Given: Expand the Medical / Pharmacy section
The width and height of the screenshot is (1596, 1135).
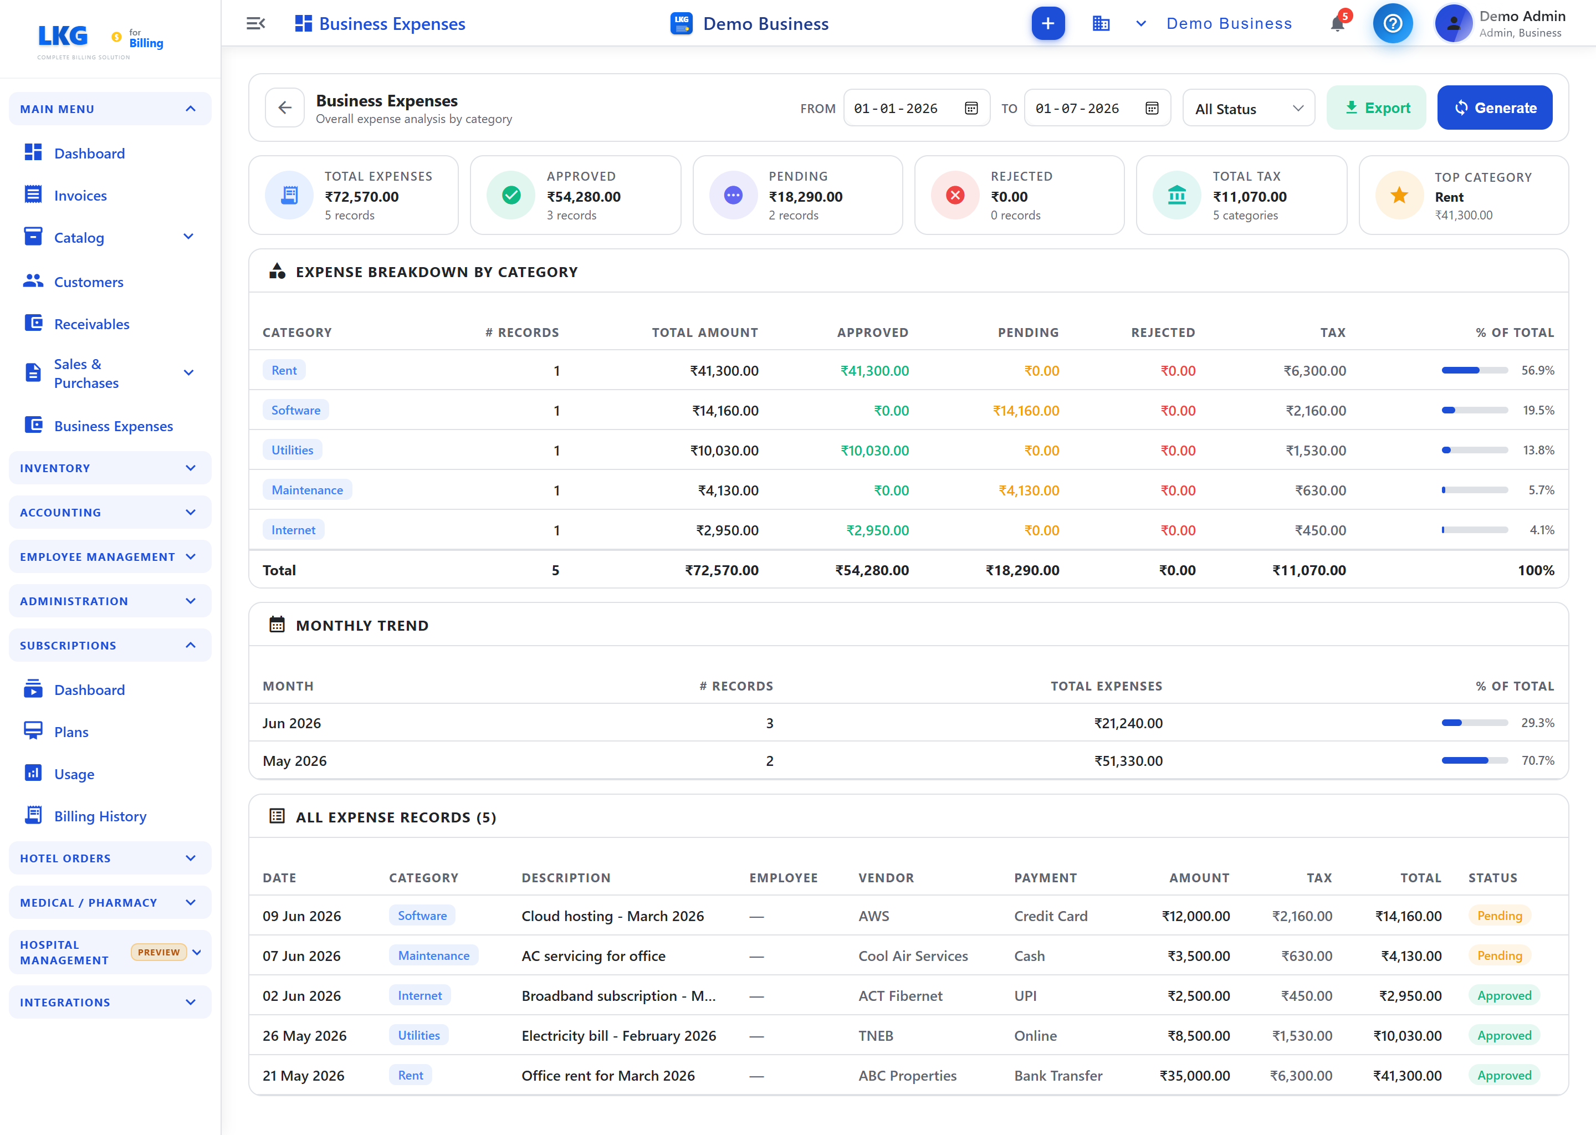Looking at the screenshot, I should tap(110, 903).
